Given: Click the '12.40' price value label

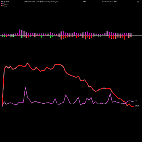Looking at the screenshot, I should pos(137,106).
